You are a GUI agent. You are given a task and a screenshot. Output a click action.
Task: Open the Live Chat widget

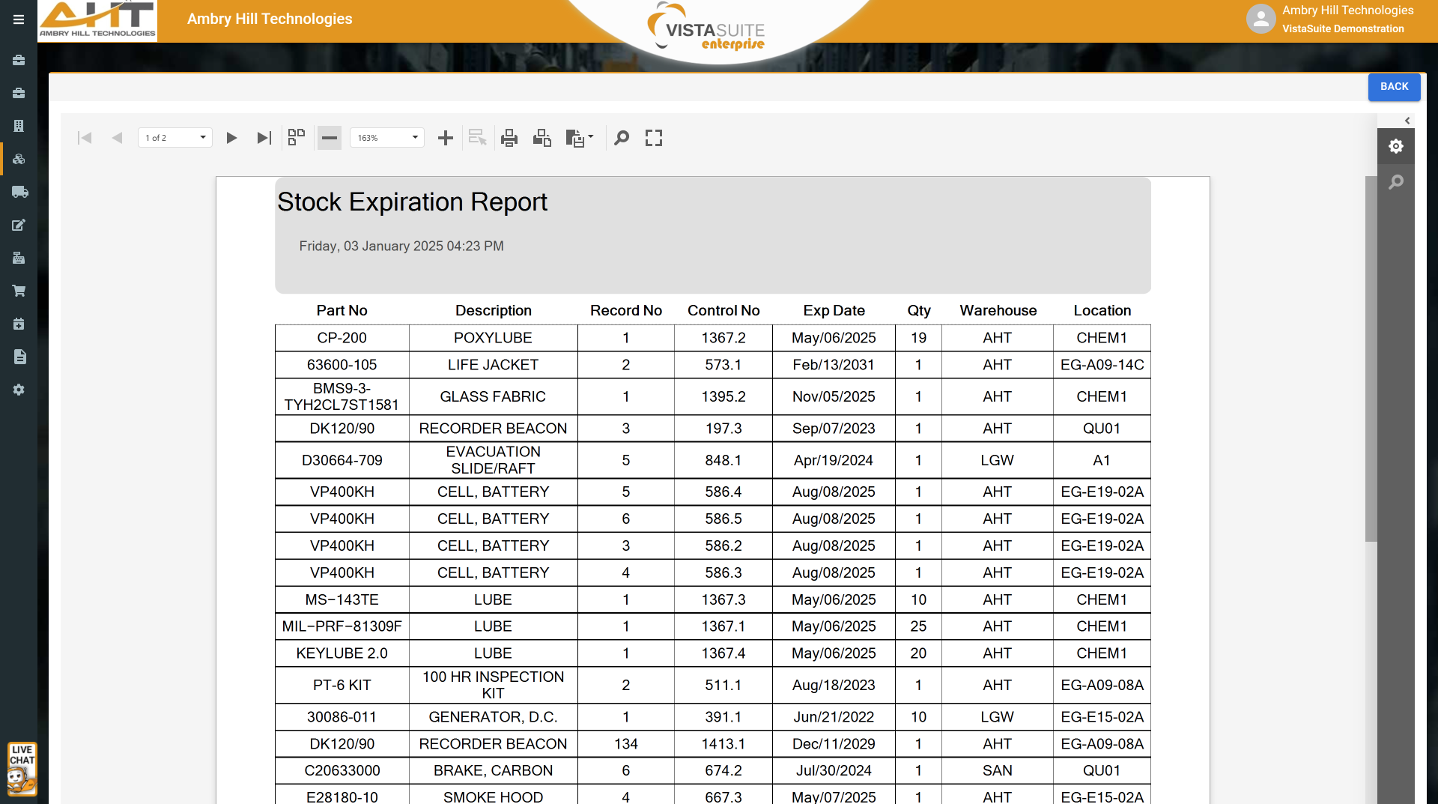(22, 769)
